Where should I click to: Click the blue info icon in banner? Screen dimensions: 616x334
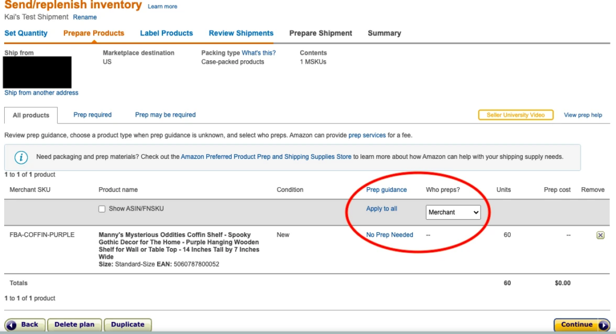21,157
